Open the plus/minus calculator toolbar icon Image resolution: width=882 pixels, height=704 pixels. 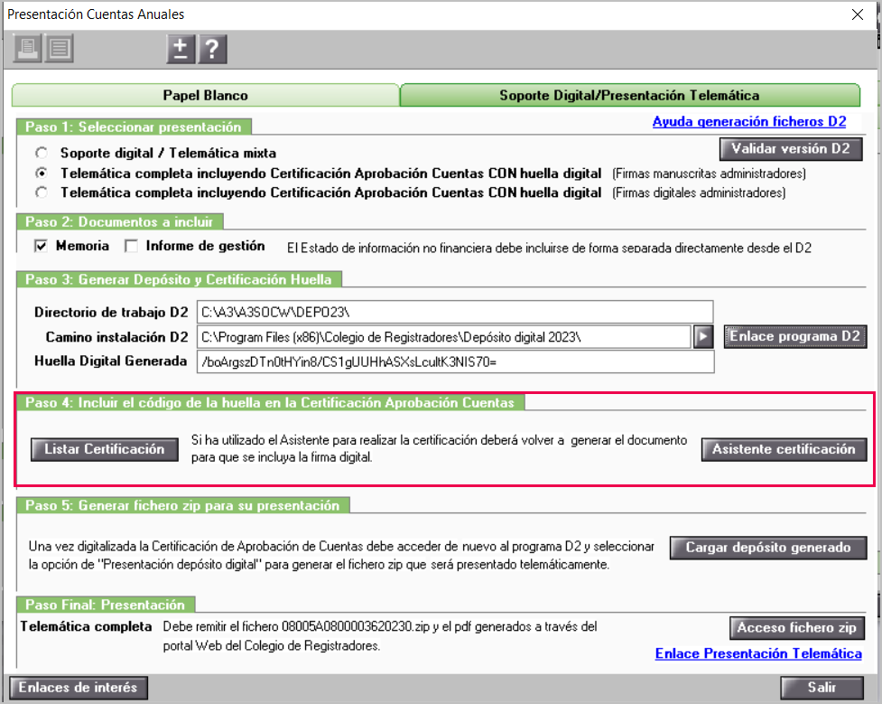[x=181, y=49]
